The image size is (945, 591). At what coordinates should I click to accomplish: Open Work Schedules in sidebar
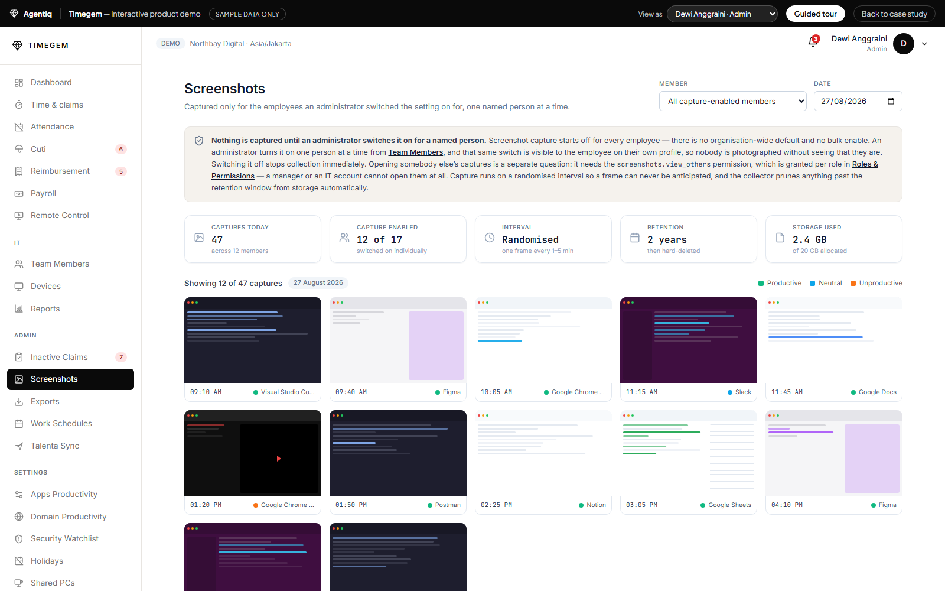(x=70, y=423)
